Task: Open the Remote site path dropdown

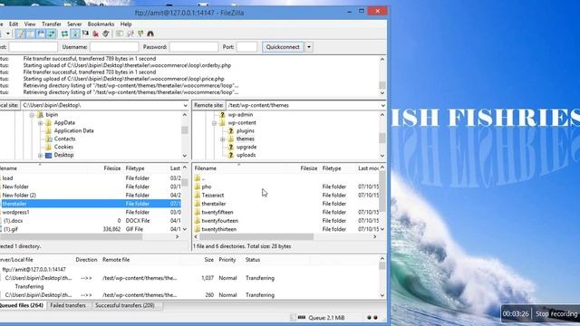Action: [x=382, y=105]
